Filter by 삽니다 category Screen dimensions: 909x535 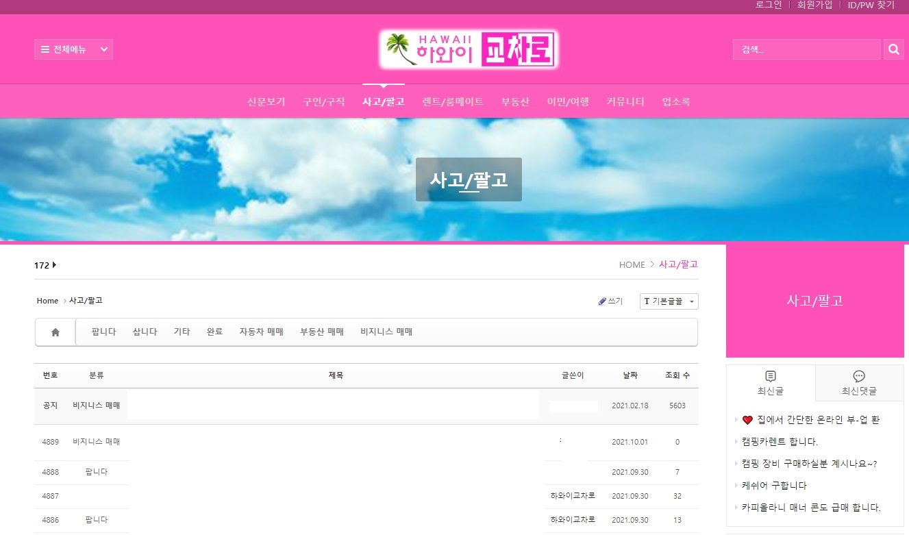click(145, 332)
